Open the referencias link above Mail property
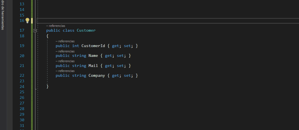Viewport: 299px width, 130px height. click(x=65, y=61)
